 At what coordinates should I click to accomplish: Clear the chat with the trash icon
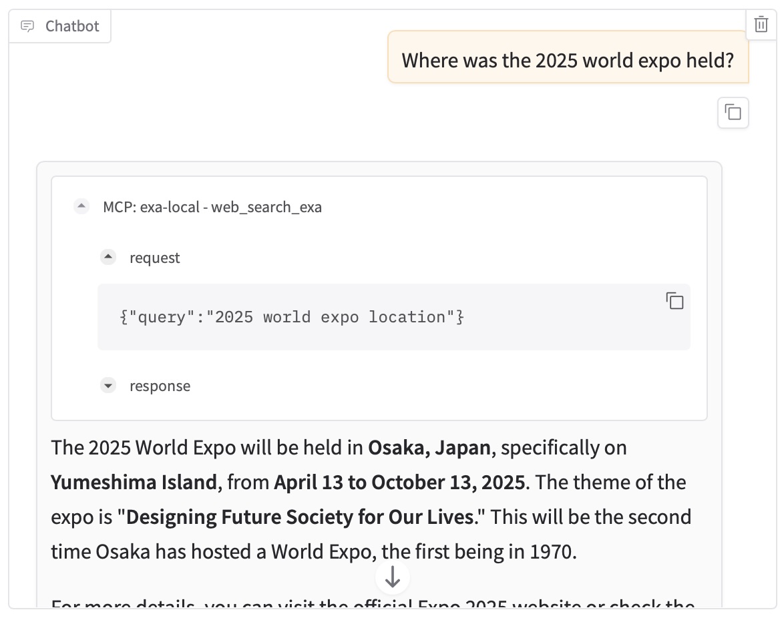coord(761,24)
